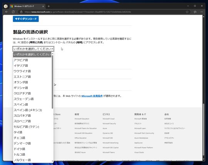This screenshot has width=208, height=165.
Task: Choose エストニア語 from the language list
Action: click(x=32, y=77)
